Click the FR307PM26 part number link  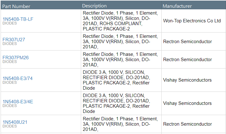pos(16,58)
